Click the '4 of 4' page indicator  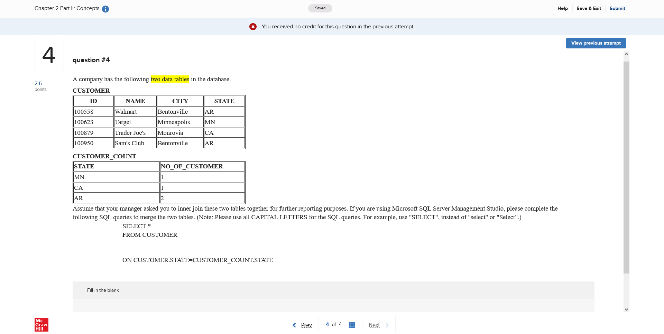pyautogui.click(x=333, y=324)
